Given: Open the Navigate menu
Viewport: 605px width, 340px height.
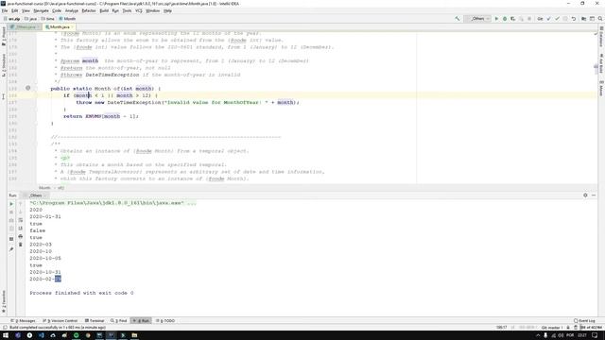Looking at the screenshot, I should pyautogui.click(x=41, y=10).
